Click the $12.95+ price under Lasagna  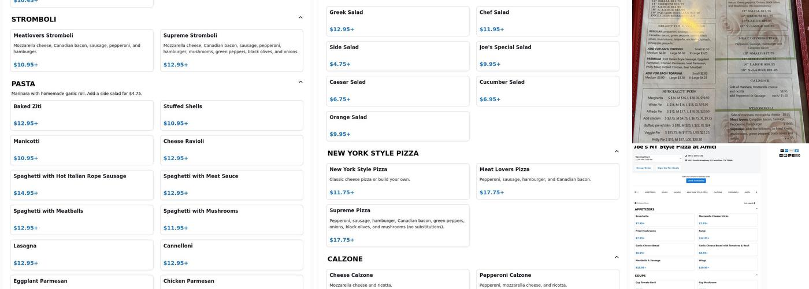tap(26, 263)
